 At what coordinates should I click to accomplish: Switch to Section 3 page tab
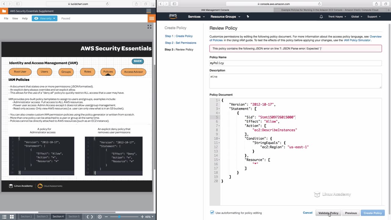[x=42, y=217]
